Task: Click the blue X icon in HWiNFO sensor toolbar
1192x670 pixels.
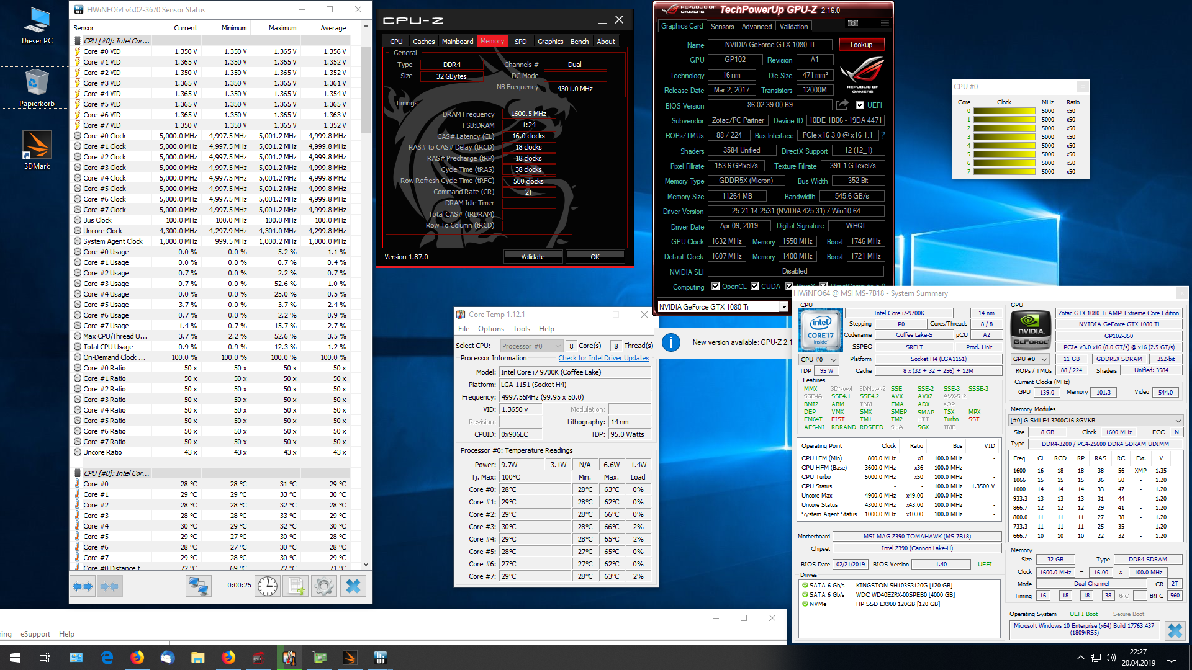Action: coord(353,586)
